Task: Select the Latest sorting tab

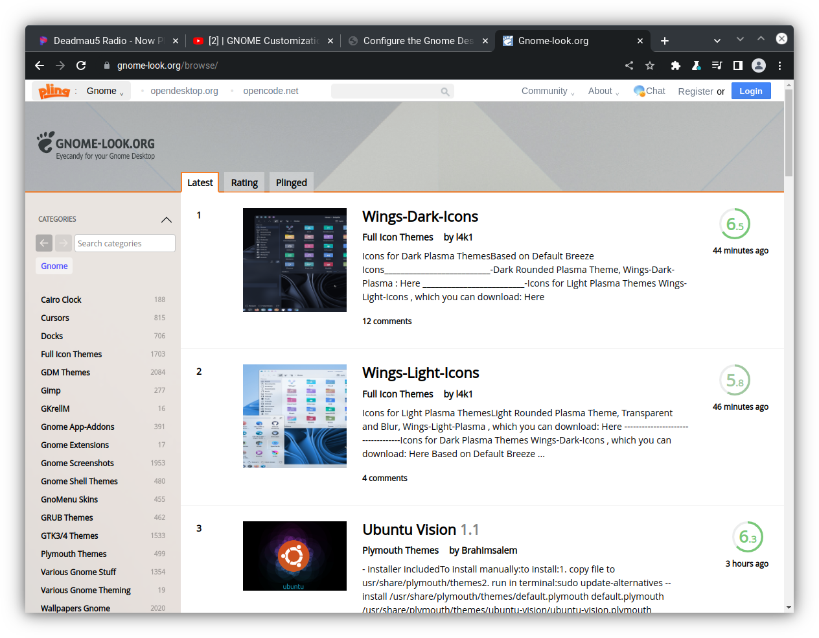Action: [200, 183]
